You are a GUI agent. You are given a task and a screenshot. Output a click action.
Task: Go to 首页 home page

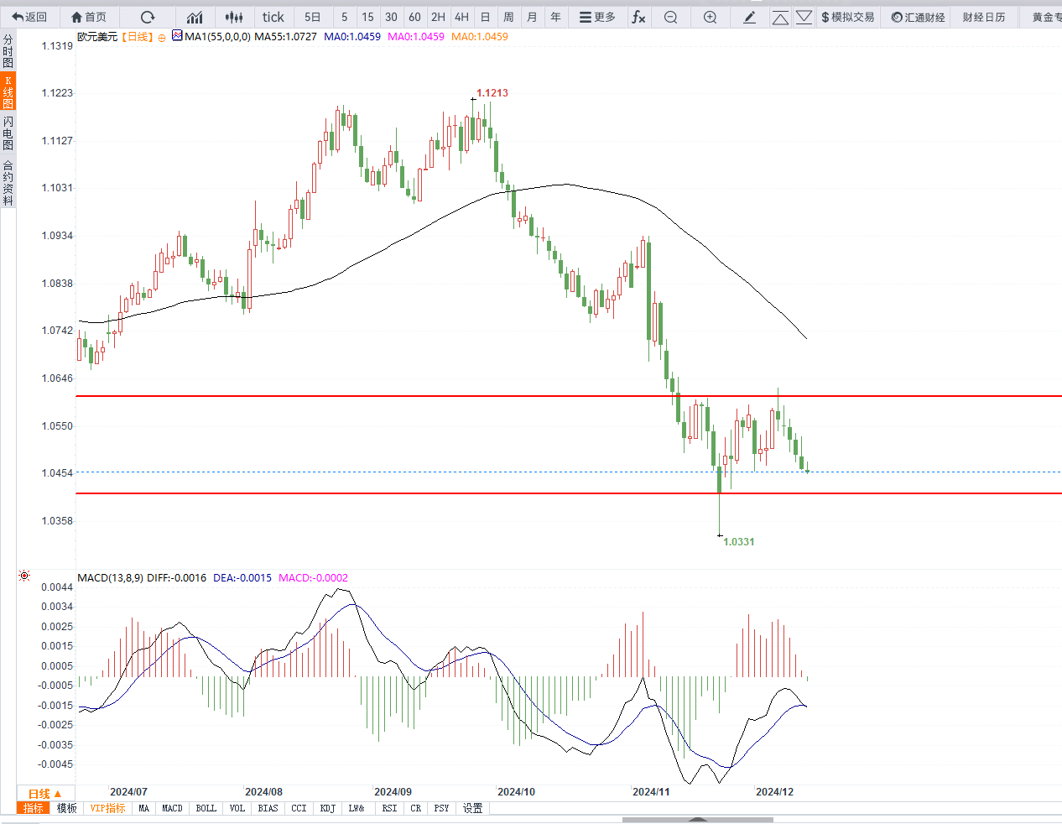(x=89, y=17)
